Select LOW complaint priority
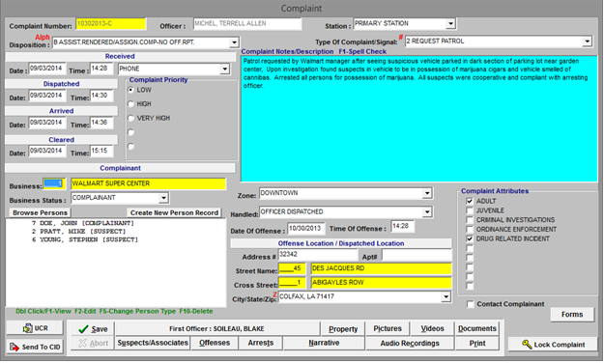This screenshot has height=363, width=604. point(131,90)
